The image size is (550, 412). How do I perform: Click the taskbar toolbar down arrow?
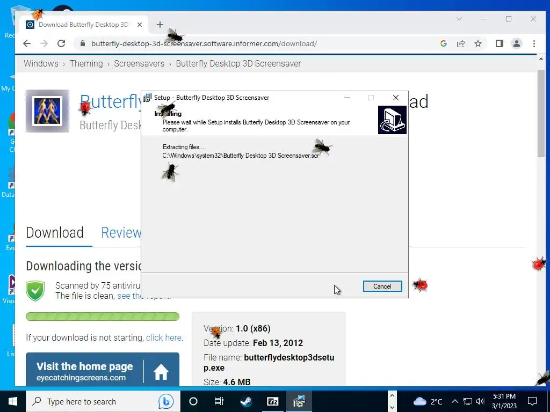point(392,408)
